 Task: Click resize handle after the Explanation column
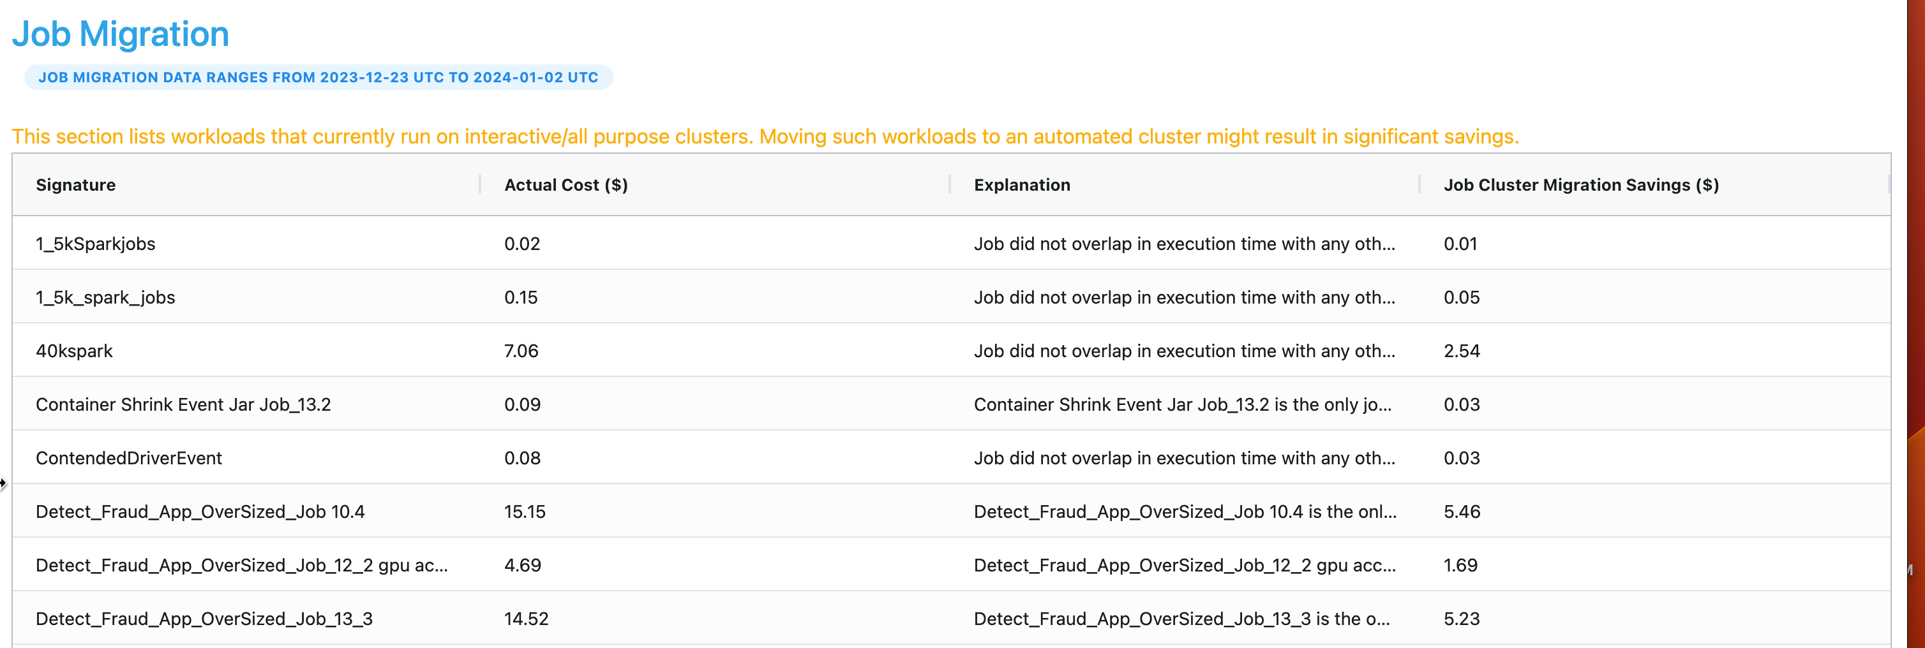(1418, 185)
